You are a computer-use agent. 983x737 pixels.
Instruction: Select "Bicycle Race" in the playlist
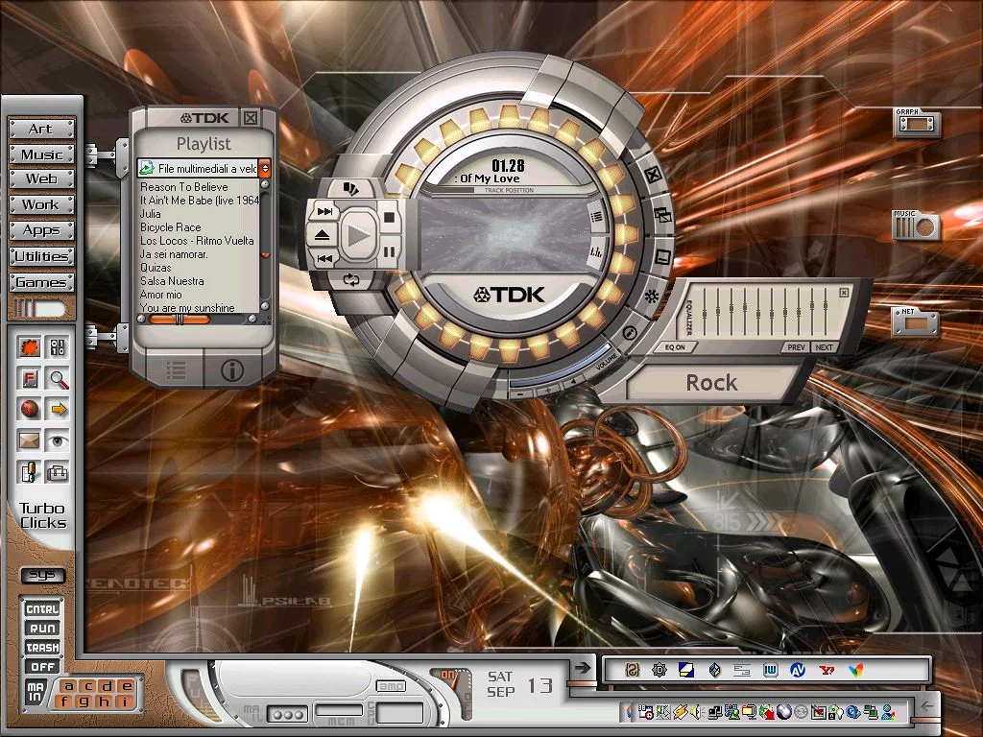[x=171, y=227]
